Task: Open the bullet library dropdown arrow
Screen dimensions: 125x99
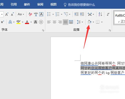Action: pyautogui.click(x=53, y=14)
